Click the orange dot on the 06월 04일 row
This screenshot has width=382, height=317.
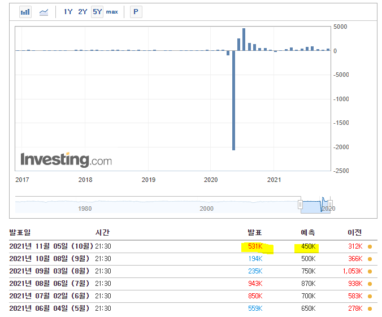pos(370,309)
